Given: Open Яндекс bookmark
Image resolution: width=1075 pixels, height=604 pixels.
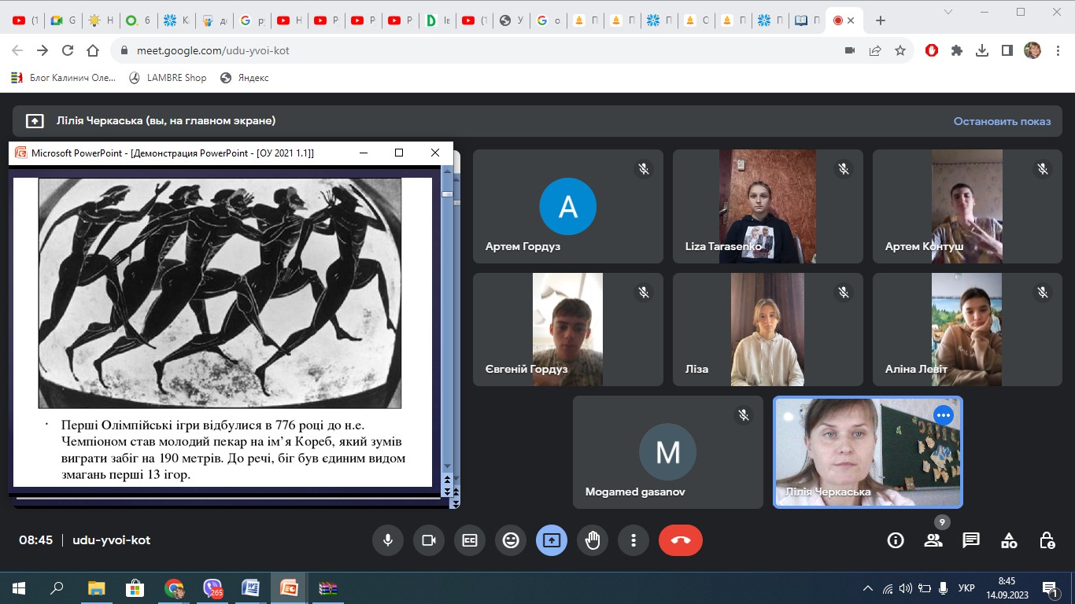Looking at the screenshot, I should click(x=245, y=78).
